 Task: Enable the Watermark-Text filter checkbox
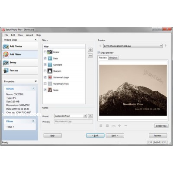point(45,83)
